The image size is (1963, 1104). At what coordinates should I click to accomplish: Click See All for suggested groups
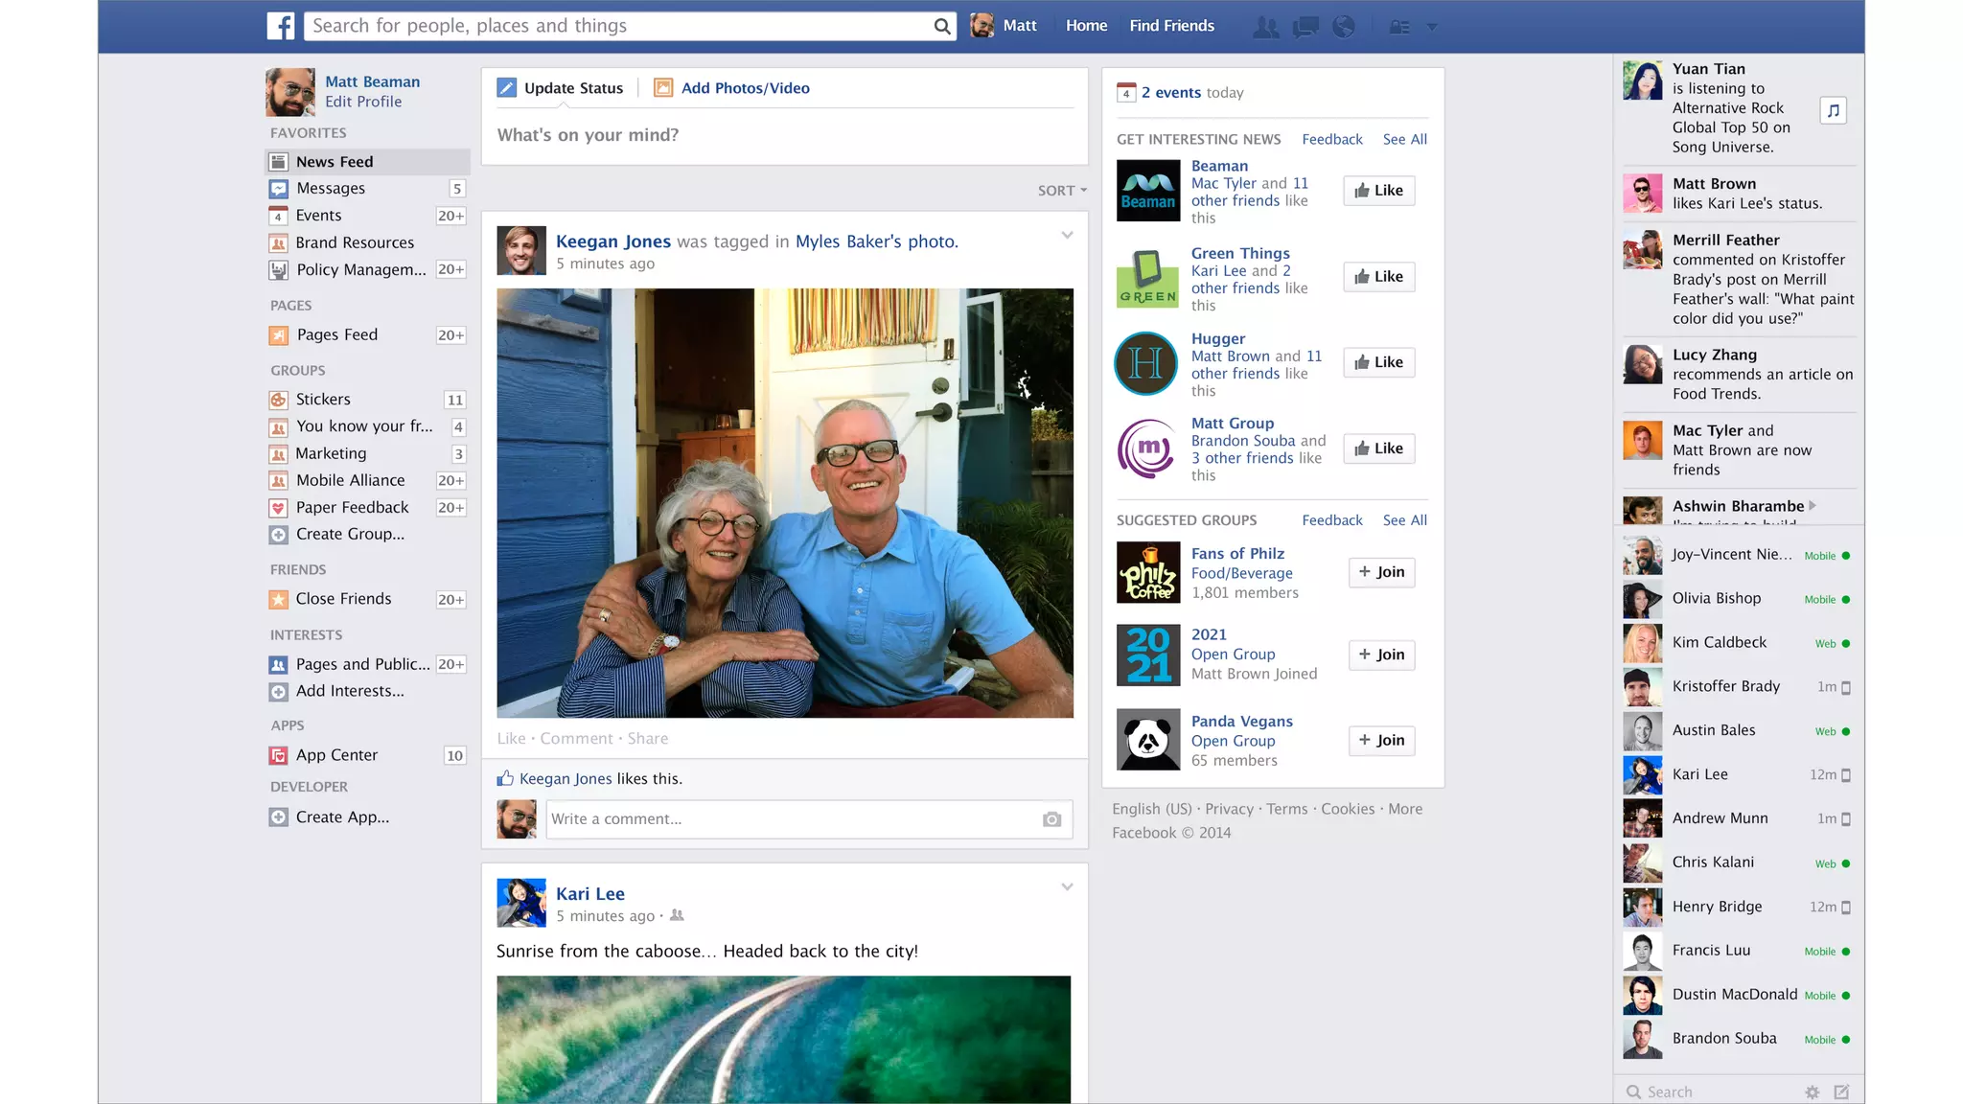1404,520
